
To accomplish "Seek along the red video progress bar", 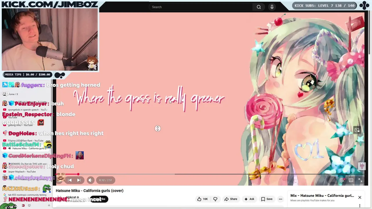I will pos(210,174).
